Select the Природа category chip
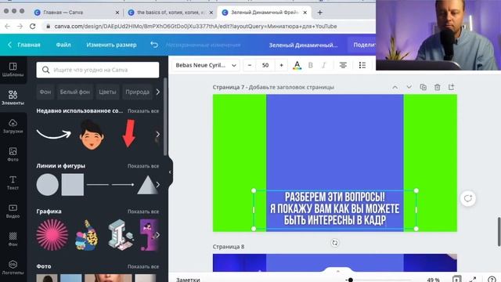 click(138, 92)
